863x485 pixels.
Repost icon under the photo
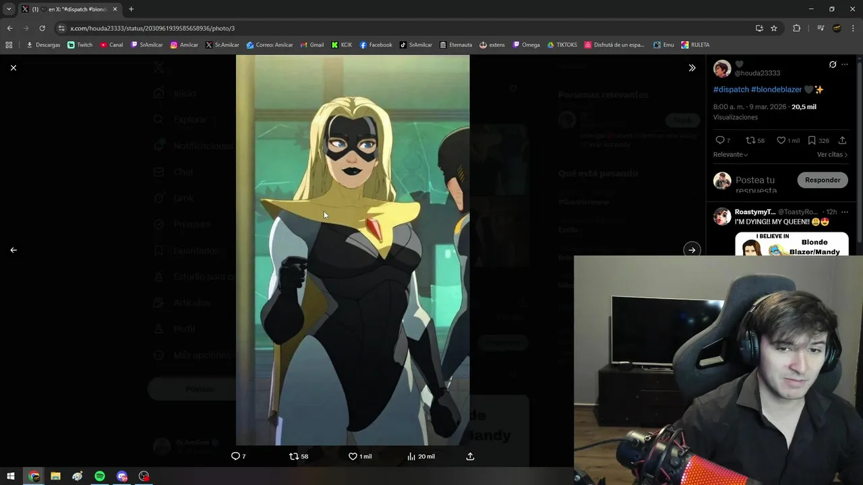(x=293, y=456)
